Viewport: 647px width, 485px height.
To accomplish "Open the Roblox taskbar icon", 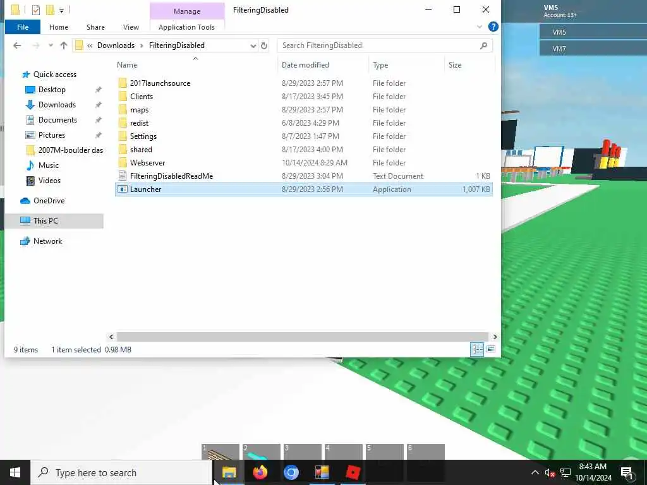I will [353, 472].
